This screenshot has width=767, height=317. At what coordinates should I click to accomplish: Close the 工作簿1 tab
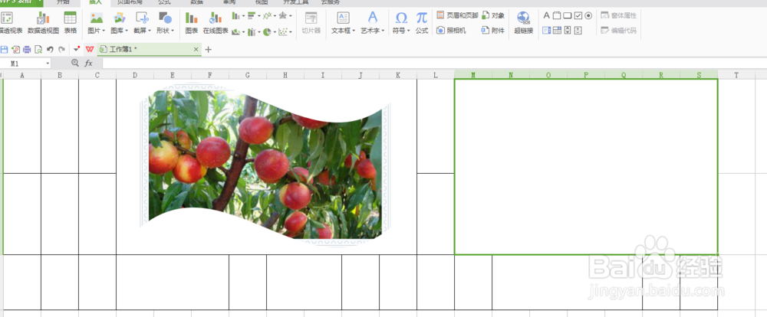click(196, 49)
